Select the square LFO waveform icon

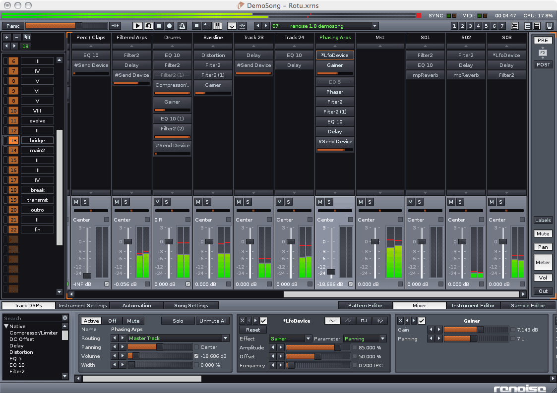(x=364, y=321)
